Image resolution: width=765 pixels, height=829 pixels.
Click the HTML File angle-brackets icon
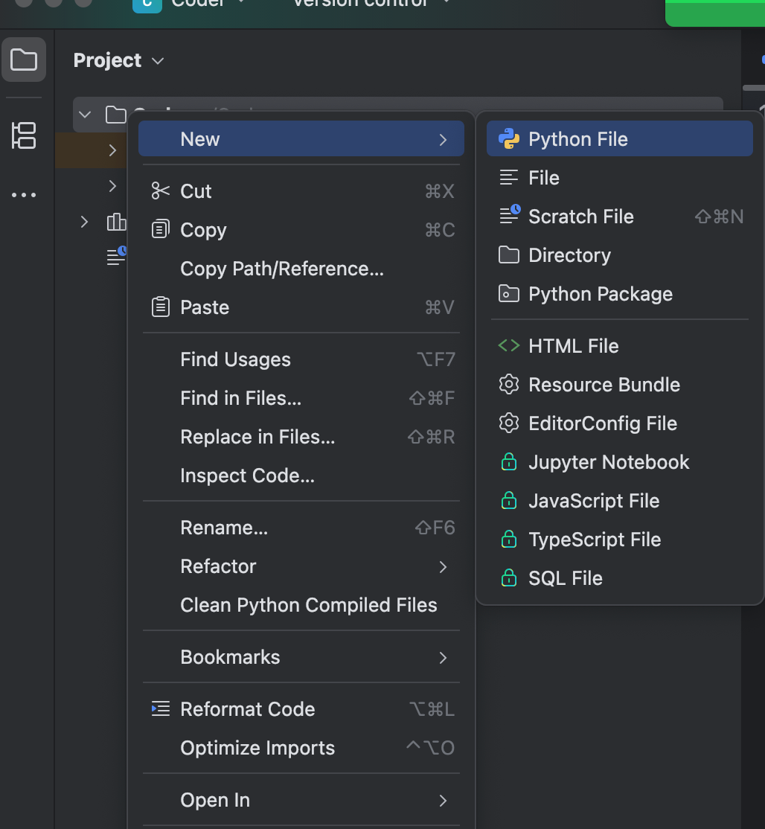click(x=508, y=346)
